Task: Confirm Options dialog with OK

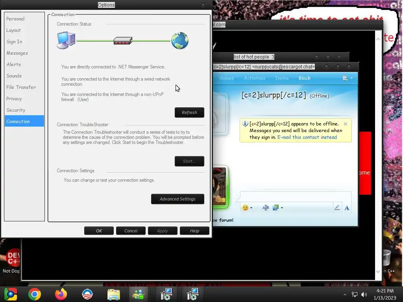Action: [x=99, y=231]
